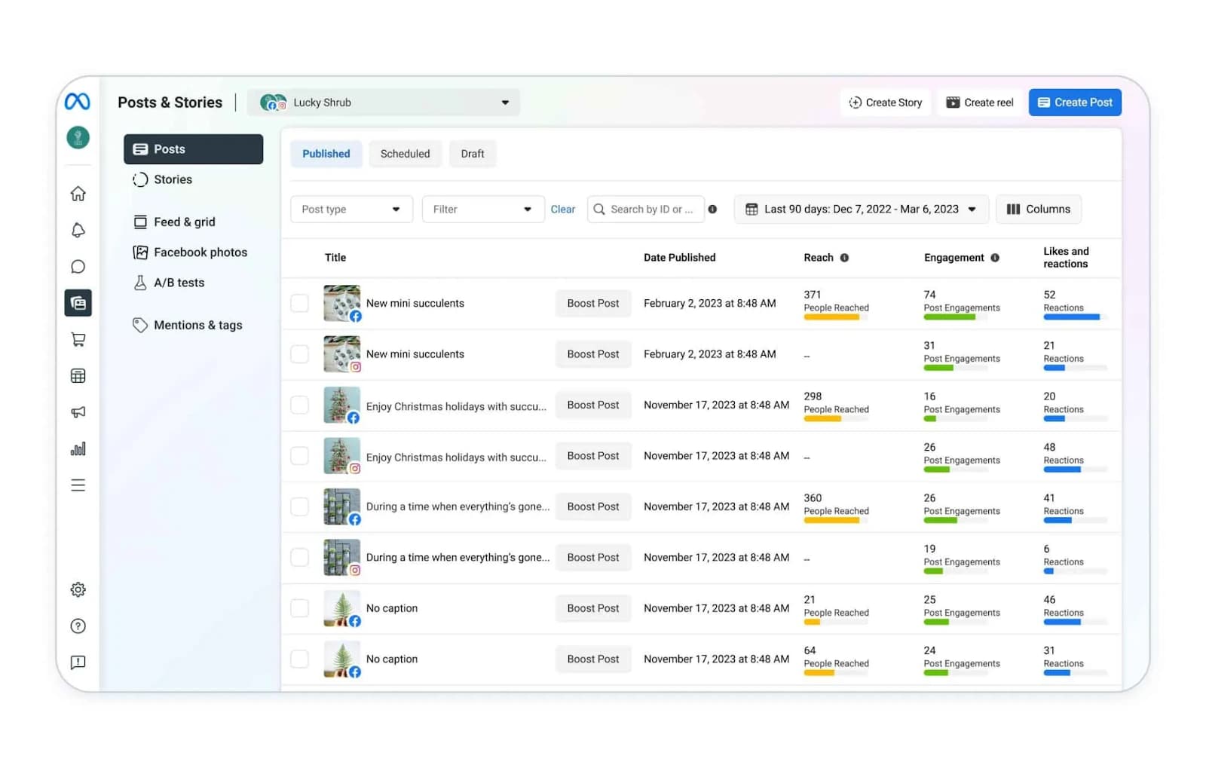Click the Clear filters link

click(562, 210)
